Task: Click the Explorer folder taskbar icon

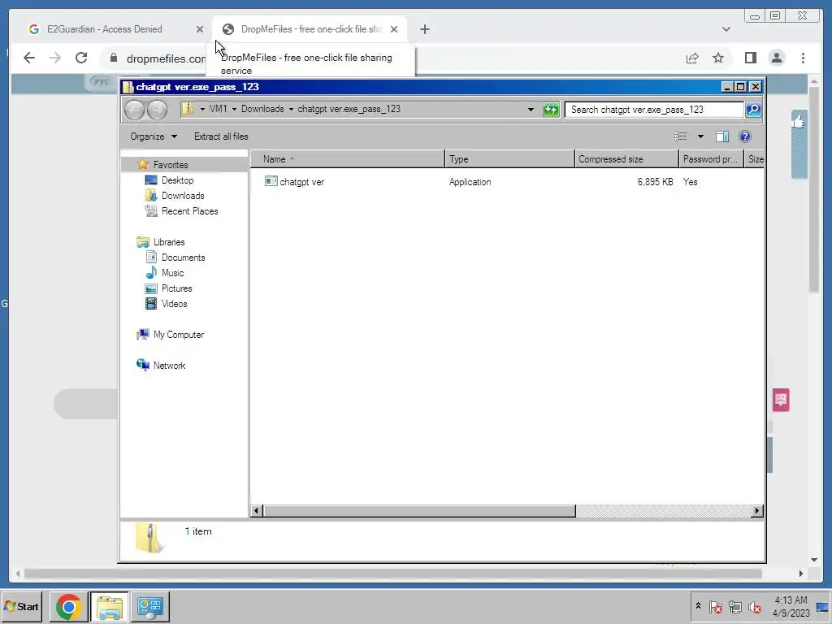Action: (110, 606)
